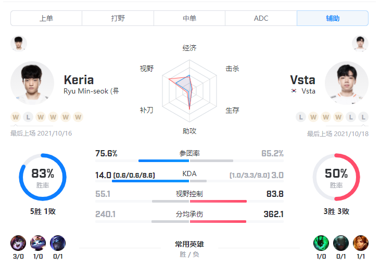Open Keria's large profile photo
380x267 pixels.
pos(32,83)
